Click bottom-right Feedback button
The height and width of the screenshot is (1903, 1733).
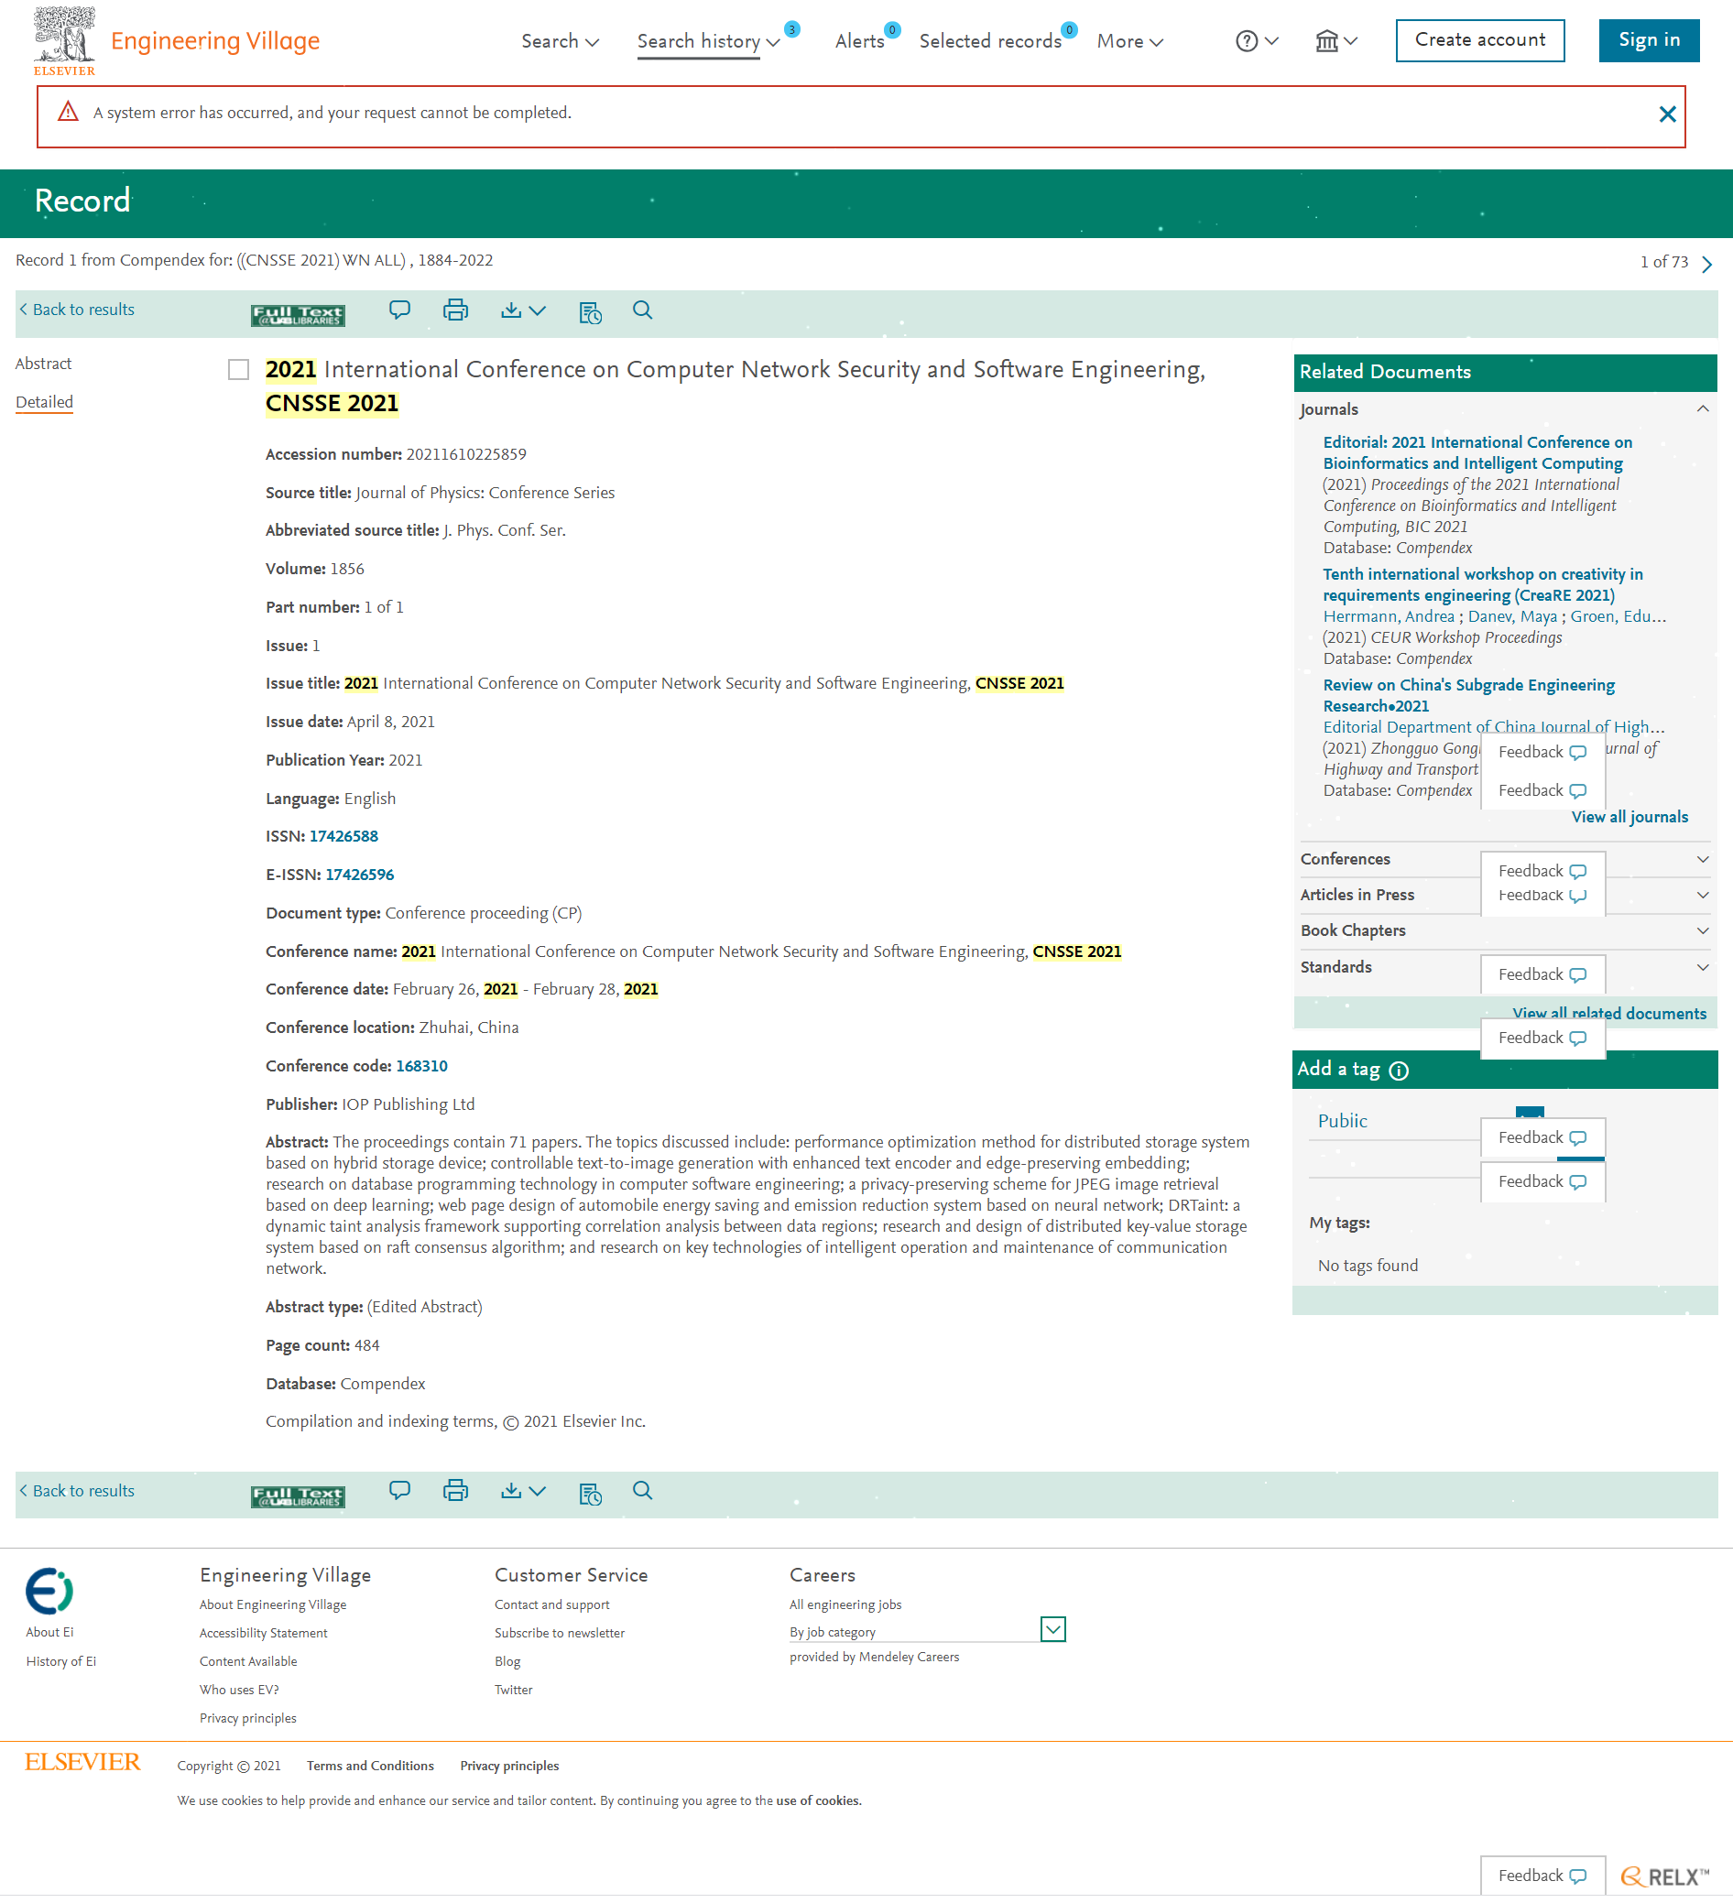(x=1542, y=1876)
